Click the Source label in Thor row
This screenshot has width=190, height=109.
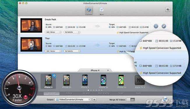pos(48,43)
